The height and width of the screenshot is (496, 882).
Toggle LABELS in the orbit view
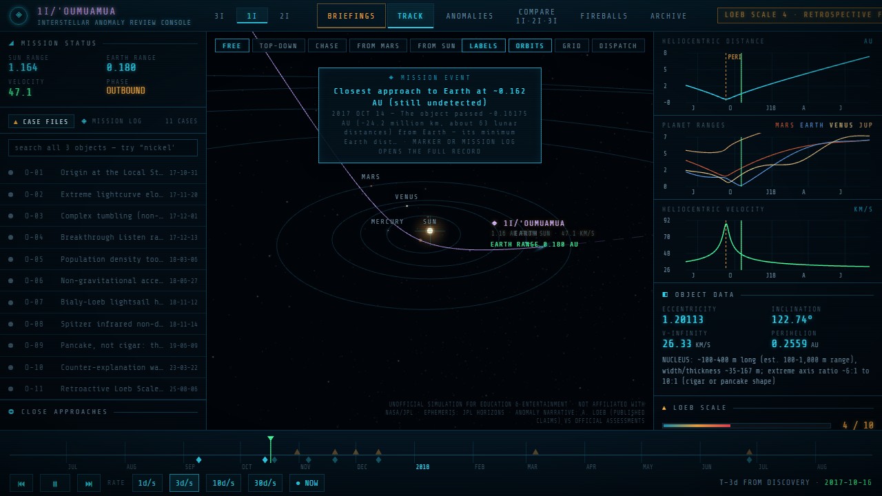coord(484,46)
